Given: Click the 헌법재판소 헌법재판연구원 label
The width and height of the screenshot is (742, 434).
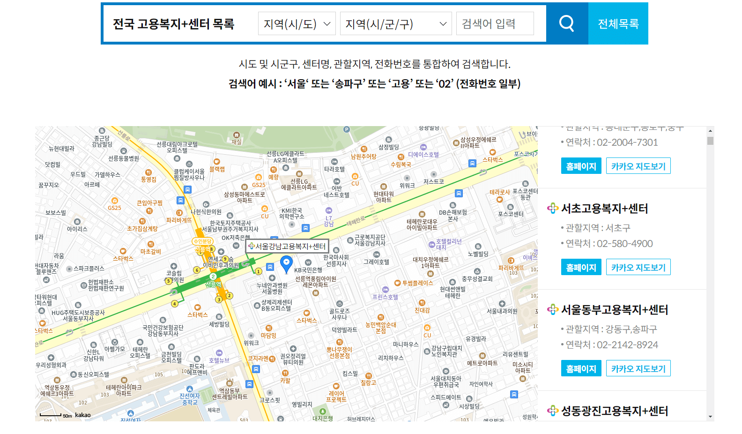Looking at the screenshot, I should [106, 285].
